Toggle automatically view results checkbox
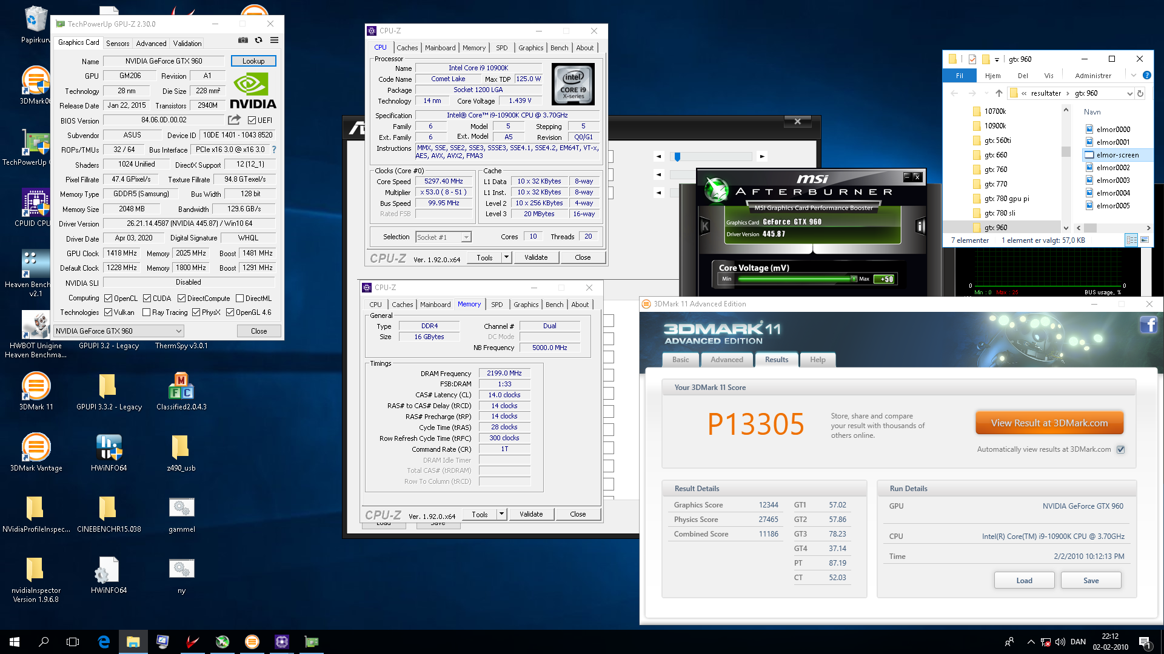The height and width of the screenshot is (654, 1164). click(x=1120, y=449)
